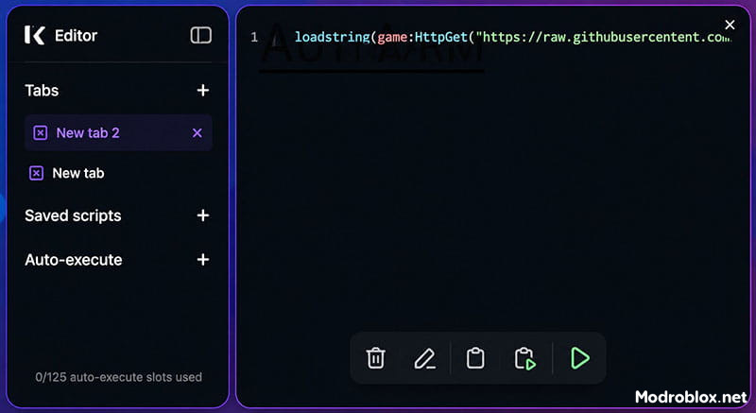Click line number 1 in the gutter
Image resolution: width=756 pixels, height=413 pixels.
point(254,37)
